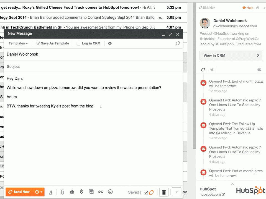The width and height of the screenshot is (266, 199).
Task: Click Save As Template
Action: 53,43
